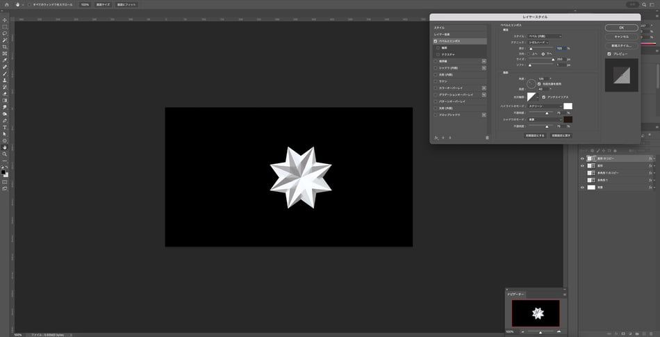Image resolution: width=660 pixels, height=337 pixels.
Task: Click the キャンセル button
Action: [x=622, y=36]
